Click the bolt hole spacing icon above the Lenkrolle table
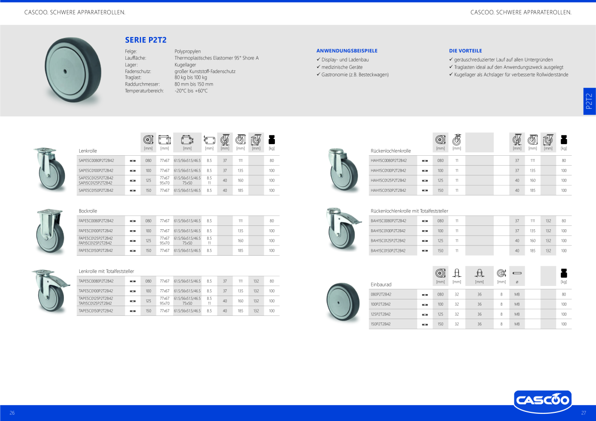Screen dimensions: 596x421 pyautogui.click(x=187, y=140)
